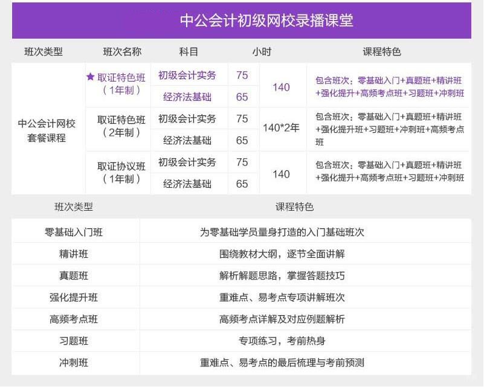
Task: Click 高频考点详解及对应例题解析 description
Action: (282, 319)
